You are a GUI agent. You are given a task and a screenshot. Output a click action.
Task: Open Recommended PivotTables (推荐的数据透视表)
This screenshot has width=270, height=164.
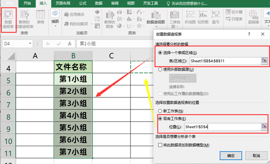[24, 19]
